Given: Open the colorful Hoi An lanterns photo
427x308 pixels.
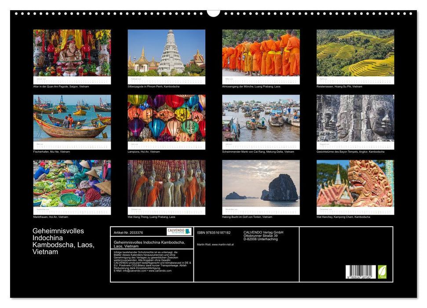Looking at the screenshot, I should 166,118.
